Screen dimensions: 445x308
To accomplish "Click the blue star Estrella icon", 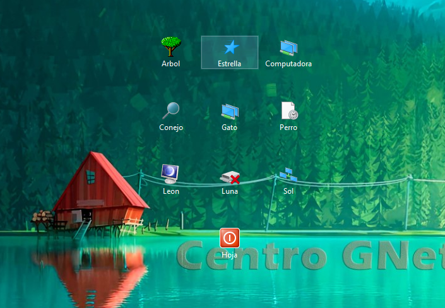I will pyautogui.click(x=230, y=47).
